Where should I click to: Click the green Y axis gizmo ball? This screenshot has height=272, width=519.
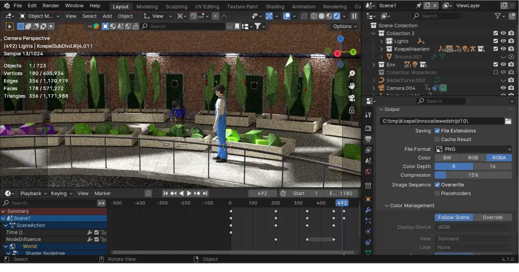pos(353,52)
